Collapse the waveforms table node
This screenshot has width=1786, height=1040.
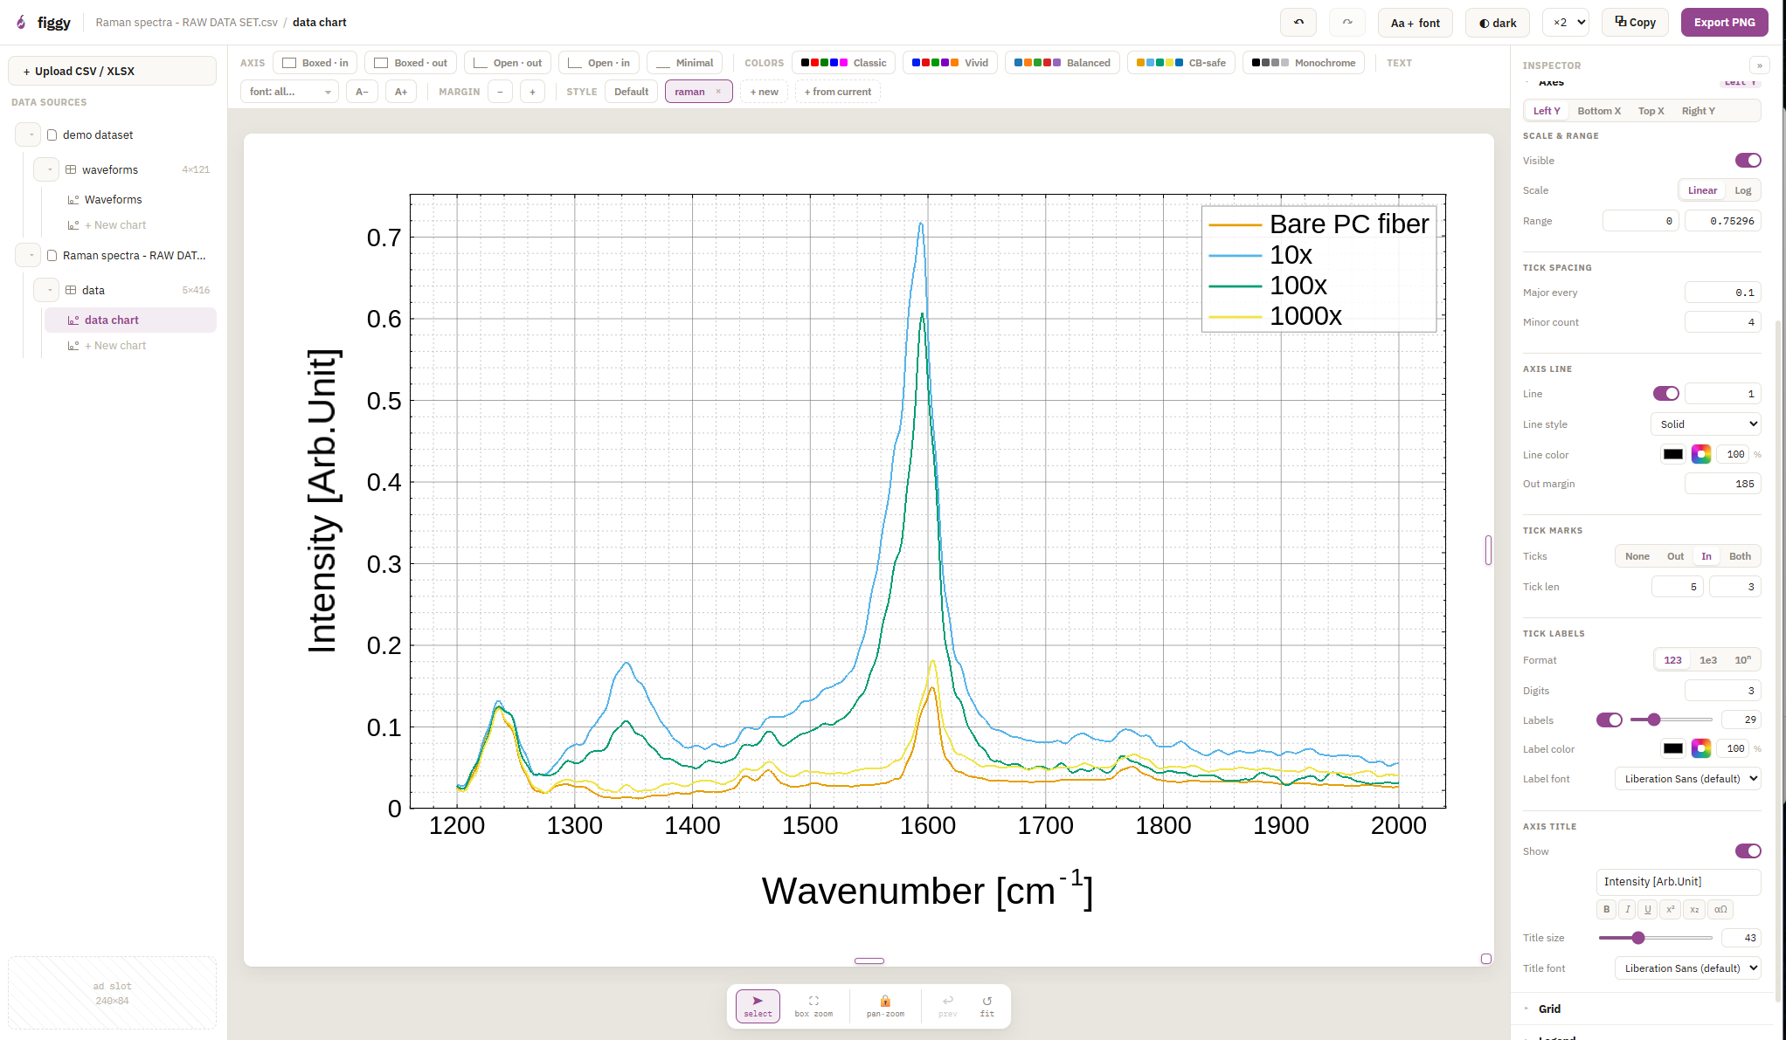point(46,169)
